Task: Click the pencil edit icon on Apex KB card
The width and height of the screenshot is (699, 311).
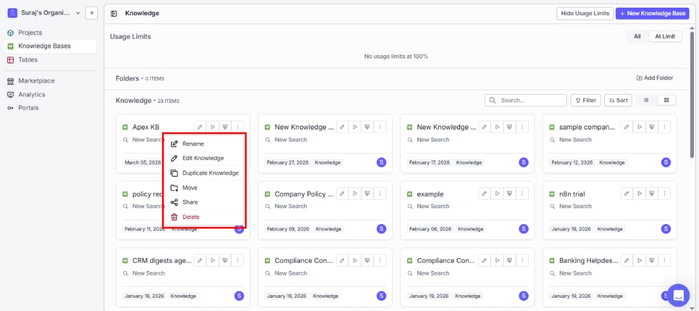Action: [x=200, y=127]
